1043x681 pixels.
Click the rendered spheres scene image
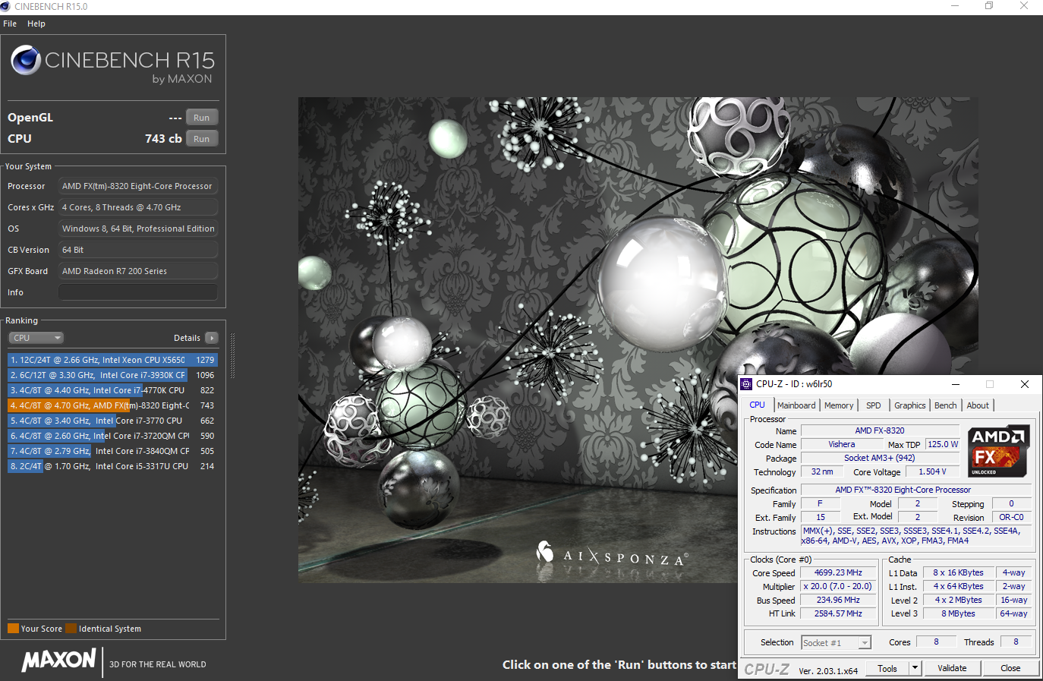click(x=638, y=340)
